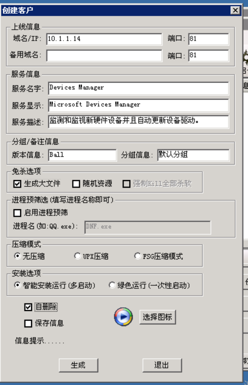
Task: Select 绿色运行 (一次性启动) option
Action: pos(112,285)
